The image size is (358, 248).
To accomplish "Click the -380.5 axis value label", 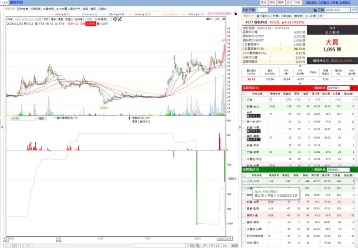I will point(232,179).
